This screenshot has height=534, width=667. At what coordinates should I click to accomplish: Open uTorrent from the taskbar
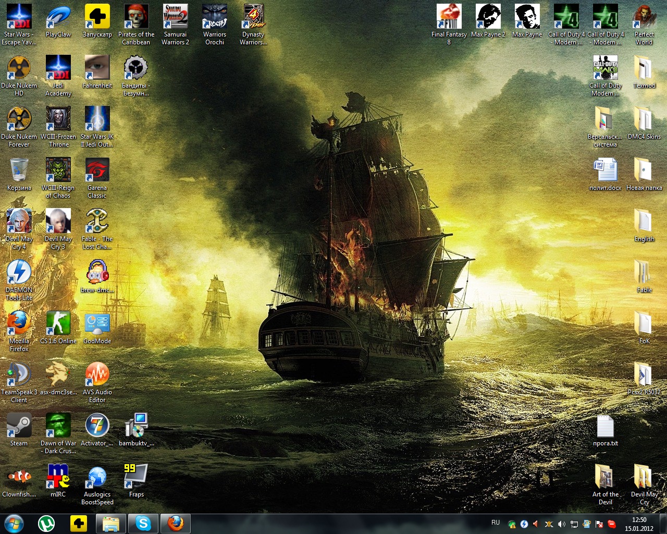(x=46, y=523)
